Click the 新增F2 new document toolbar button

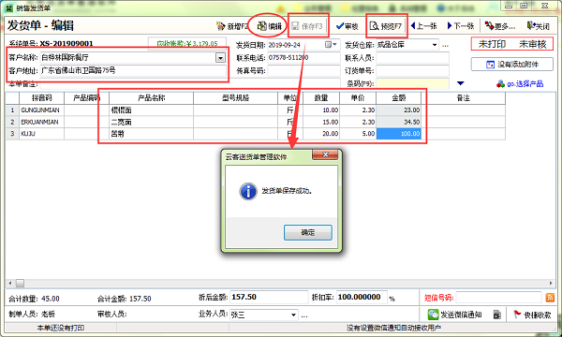(232, 26)
